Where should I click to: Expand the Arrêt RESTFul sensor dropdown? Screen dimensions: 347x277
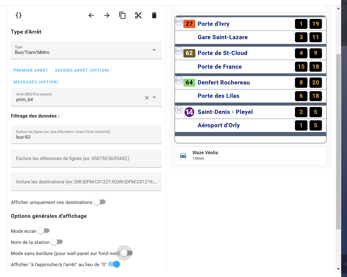[x=154, y=98]
